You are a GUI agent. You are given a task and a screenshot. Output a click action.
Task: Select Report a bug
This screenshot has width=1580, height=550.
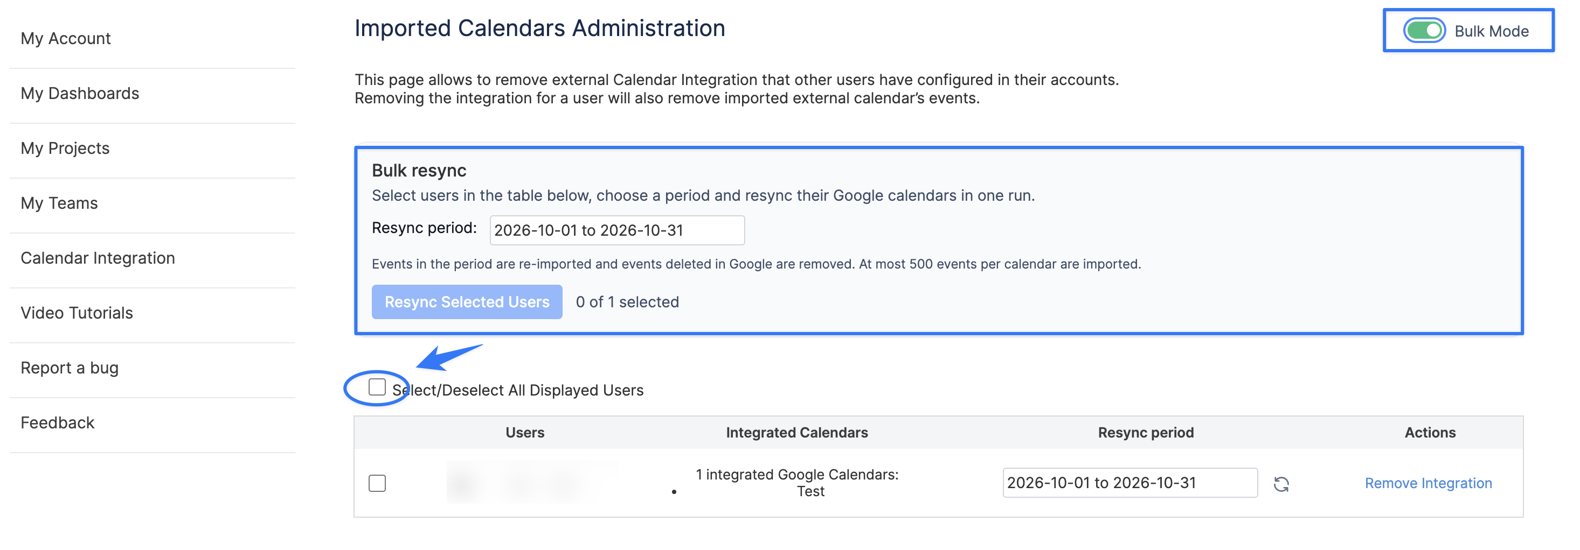point(70,368)
